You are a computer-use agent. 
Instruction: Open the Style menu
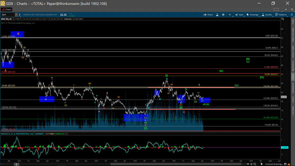point(239,15)
